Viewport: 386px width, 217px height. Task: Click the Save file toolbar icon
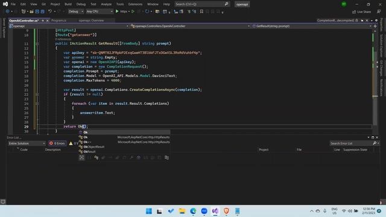[x=37, y=11]
